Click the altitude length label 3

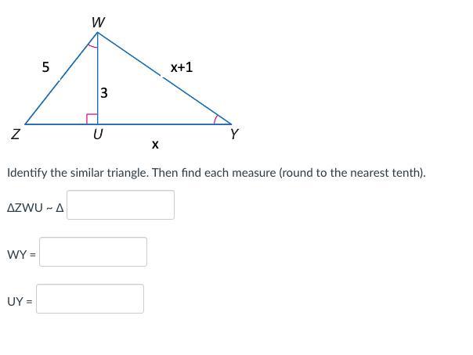(x=104, y=93)
